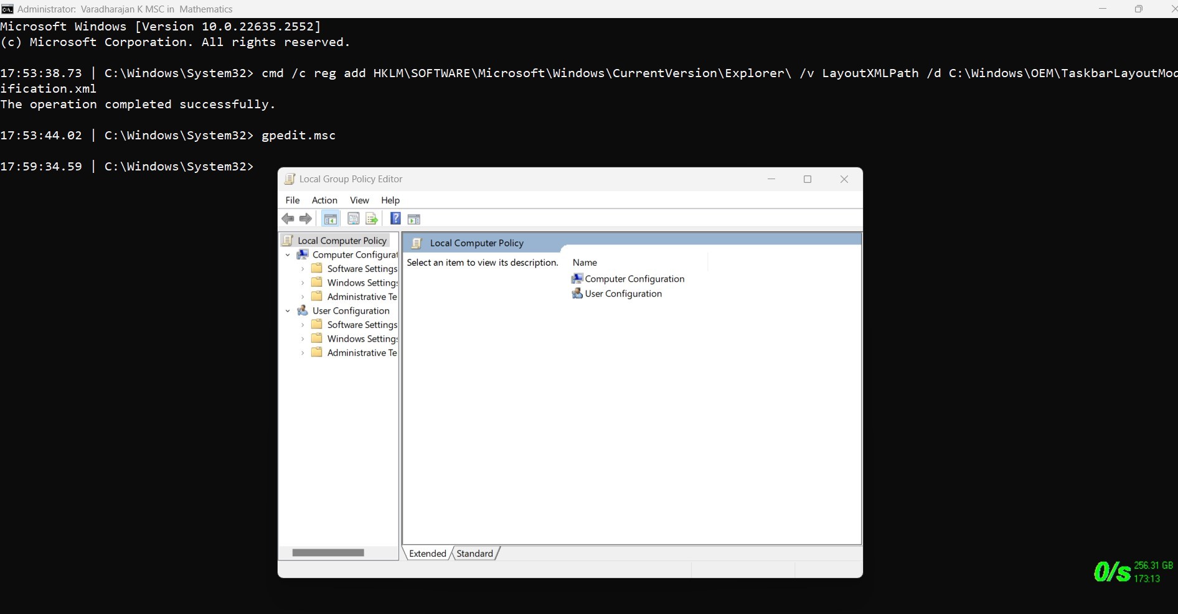This screenshot has height=614, width=1178.
Task: Click the Back arrow in the toolbar
Action: pos(288,219)
